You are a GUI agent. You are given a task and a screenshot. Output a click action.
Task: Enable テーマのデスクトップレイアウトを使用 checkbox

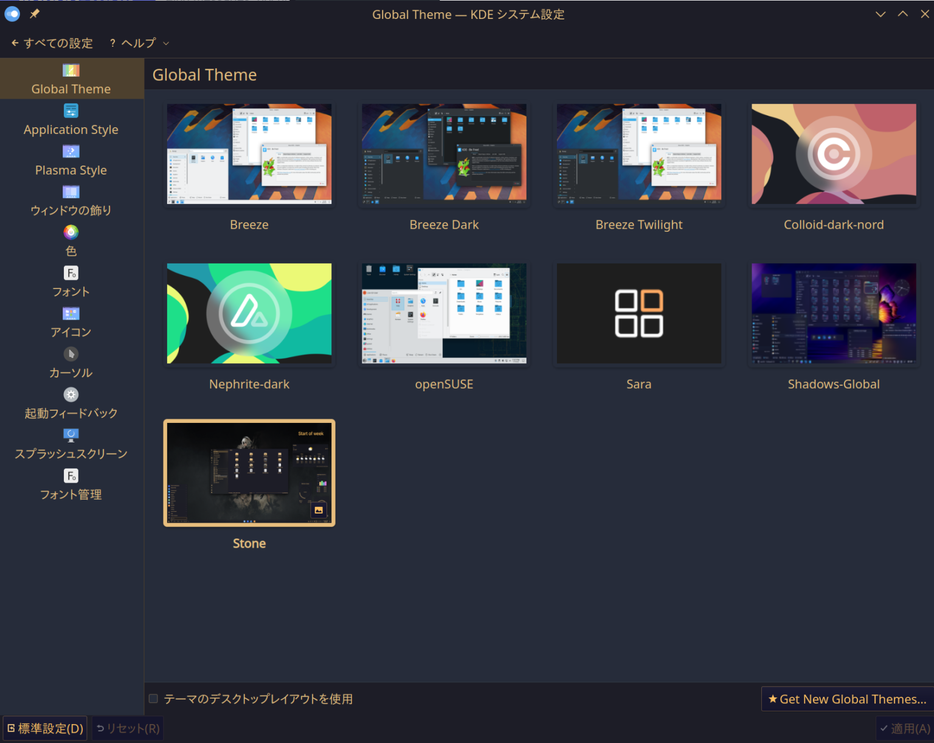pos(153,699)
